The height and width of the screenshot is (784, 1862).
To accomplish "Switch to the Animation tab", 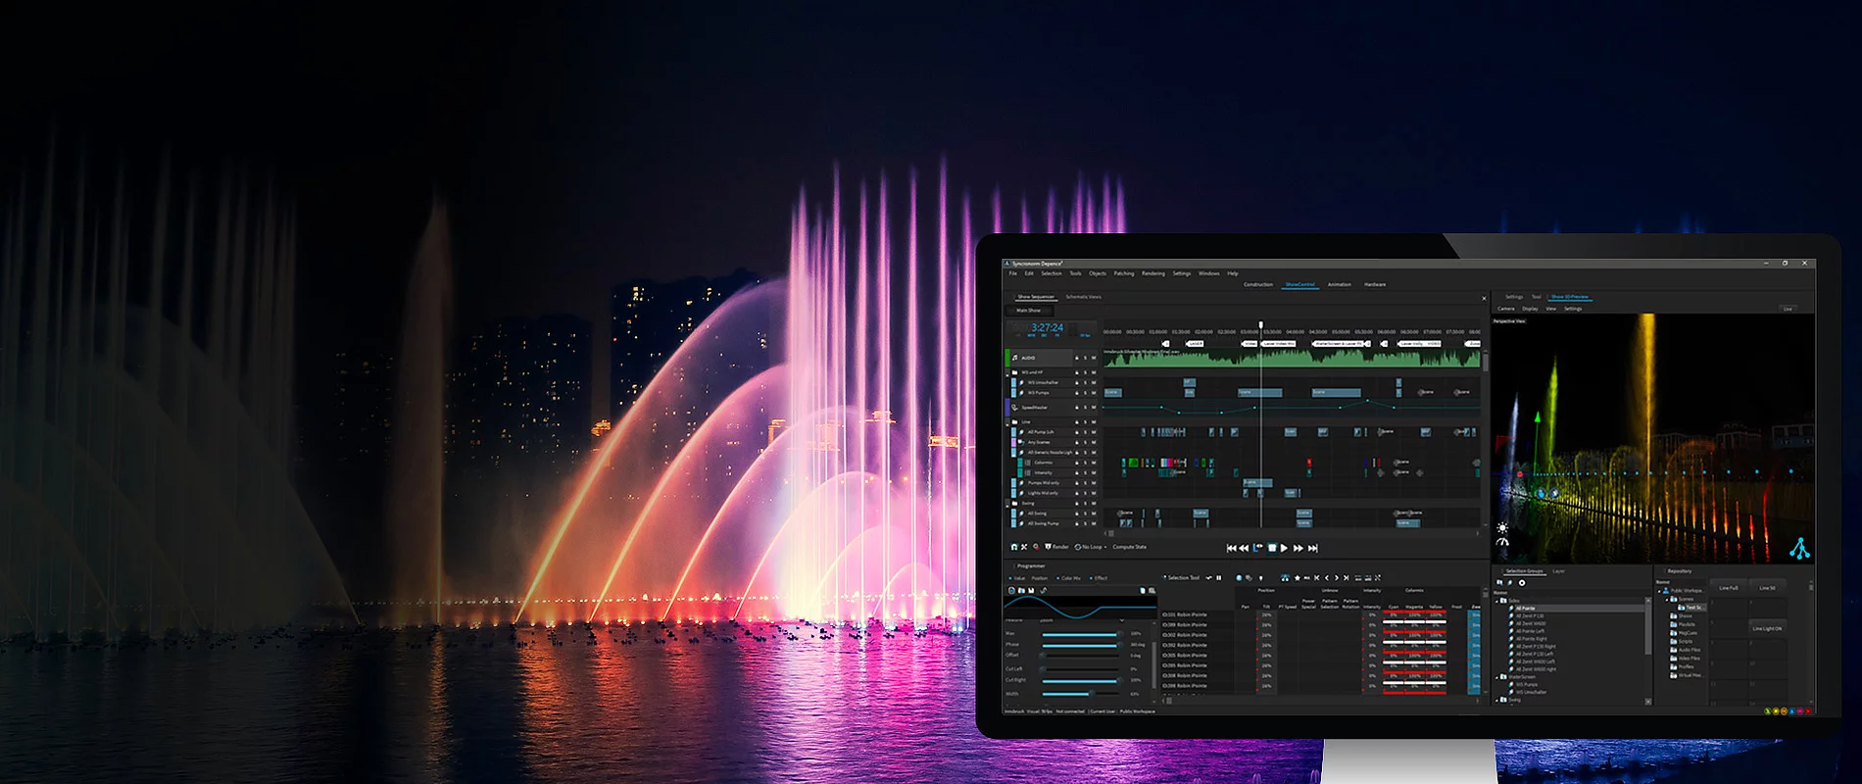I will [x=1339, y=284].
